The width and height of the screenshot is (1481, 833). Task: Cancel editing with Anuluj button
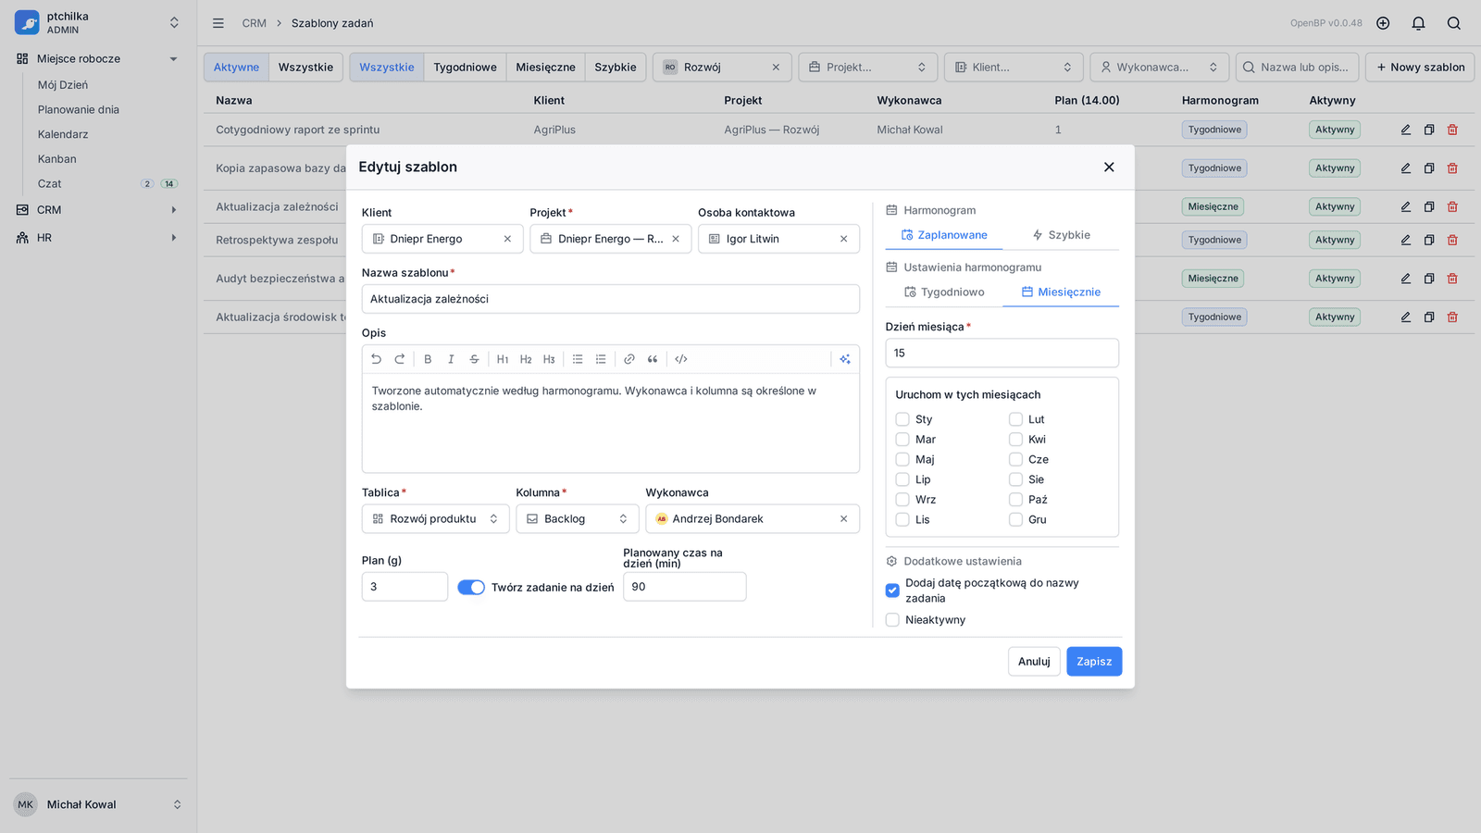1034,662
